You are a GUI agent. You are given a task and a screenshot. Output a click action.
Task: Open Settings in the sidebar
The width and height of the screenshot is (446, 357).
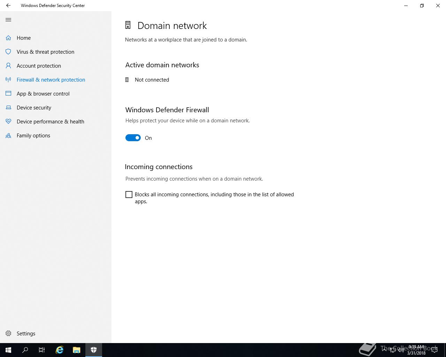click(x=56, y=333)
